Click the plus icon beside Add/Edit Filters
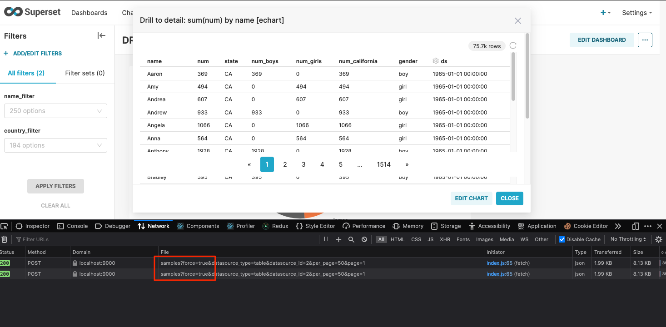This screenshot has height=327, width=666. click(6, 53)
